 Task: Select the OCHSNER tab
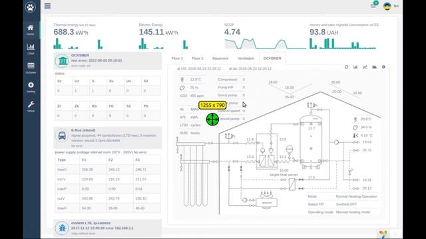pos(272,58)
